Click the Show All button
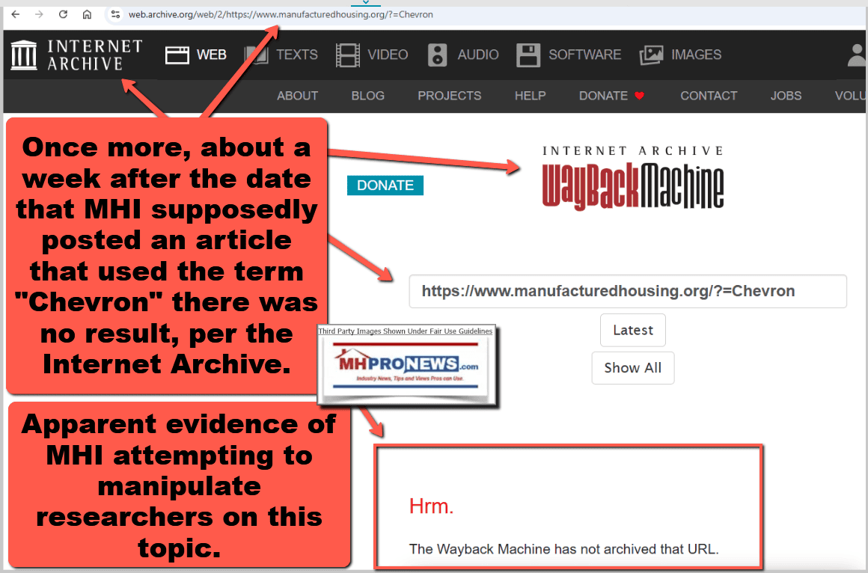Viewport: 868px width, 573px height. [x=633, y=367]
